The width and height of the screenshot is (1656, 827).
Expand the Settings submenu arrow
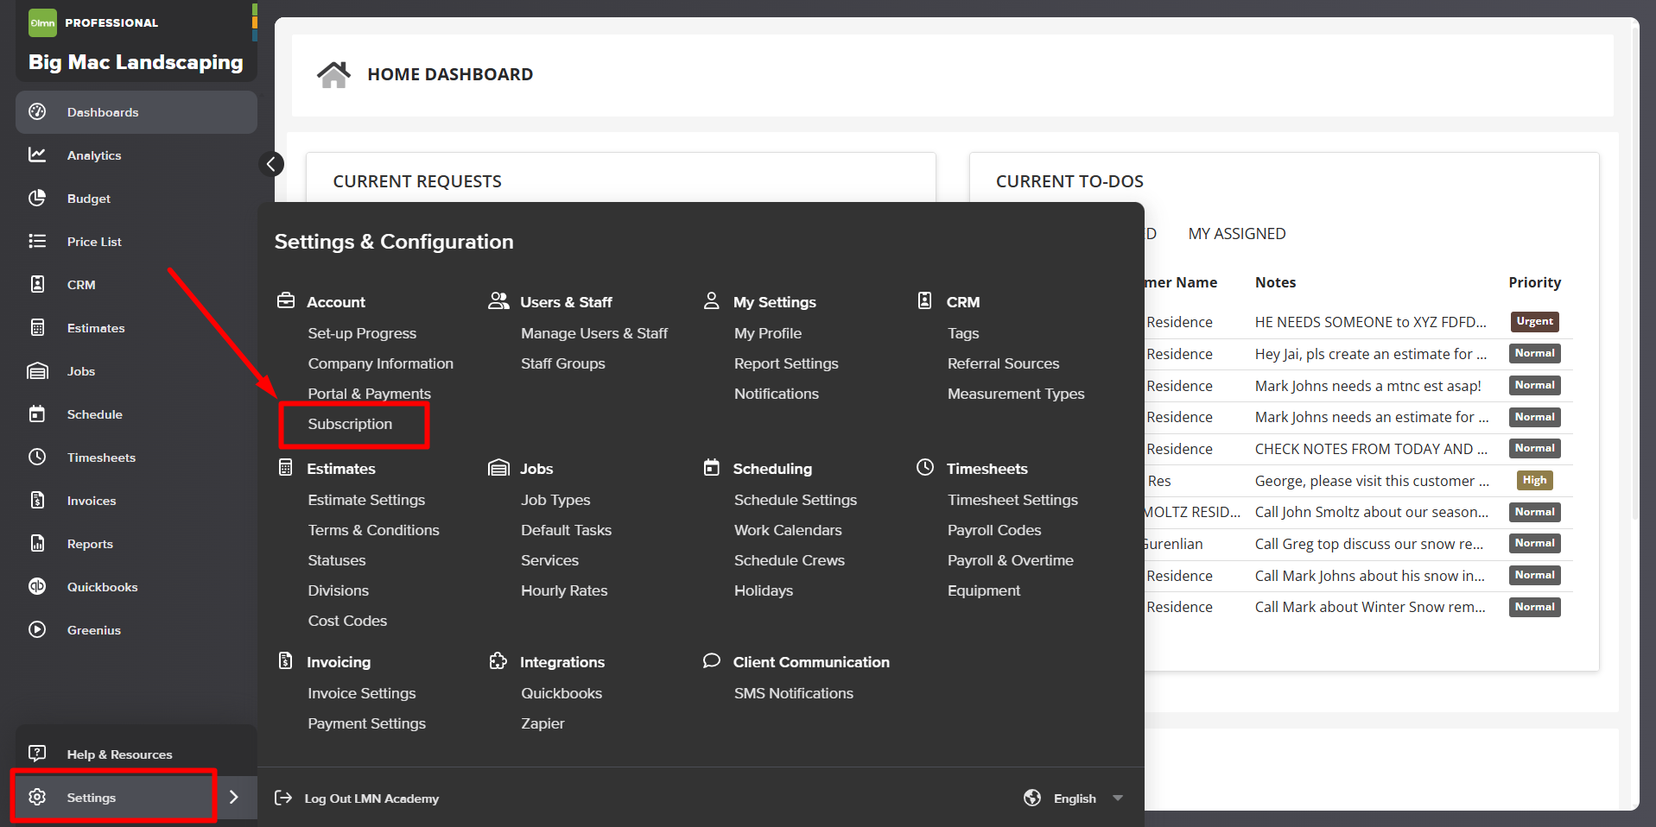point(233,797)
